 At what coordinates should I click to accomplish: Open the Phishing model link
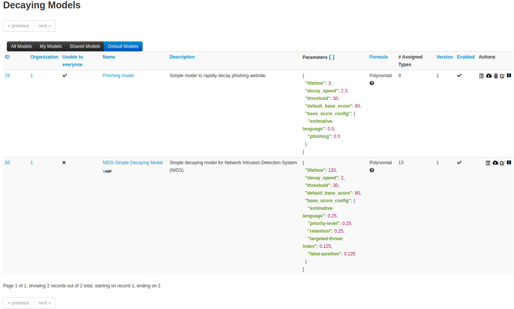(118, 76)
